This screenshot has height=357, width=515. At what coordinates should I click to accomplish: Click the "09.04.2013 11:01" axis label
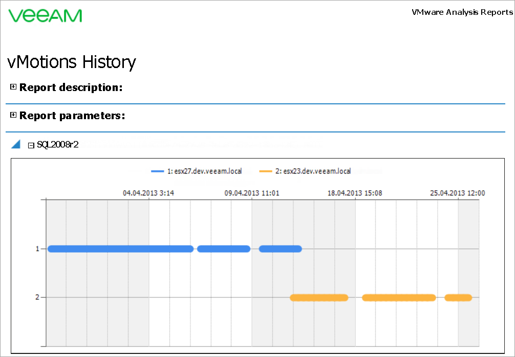pos(252,193)
